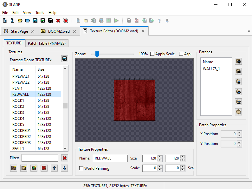Move the texture up in the list

tap(54, 168)
